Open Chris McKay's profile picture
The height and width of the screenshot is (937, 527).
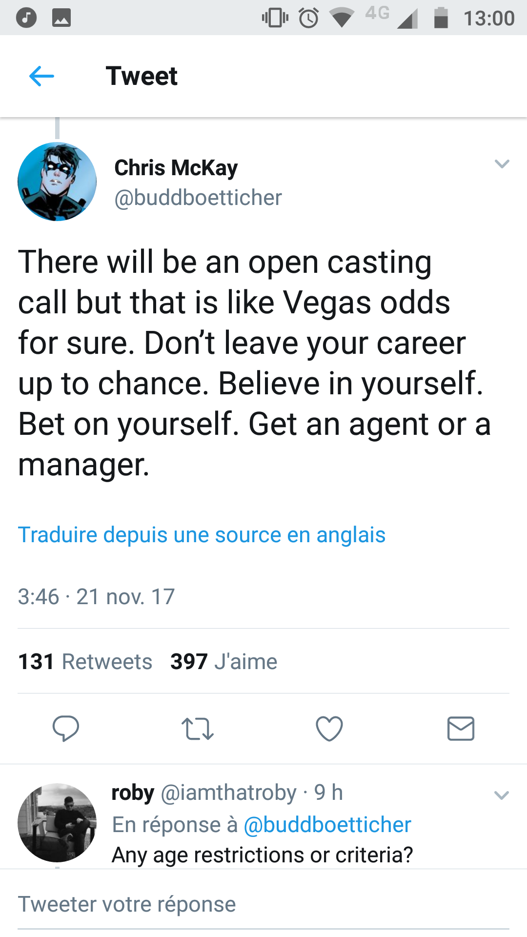coord(57,182)
